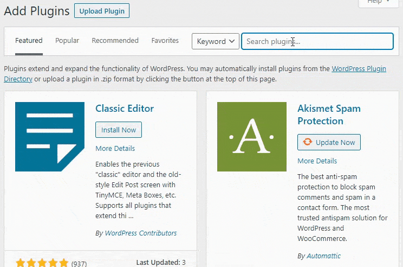The height and width of the screenshot is (267, 403).
Task: Switch to the Popular tab
Action: point(67,41)
